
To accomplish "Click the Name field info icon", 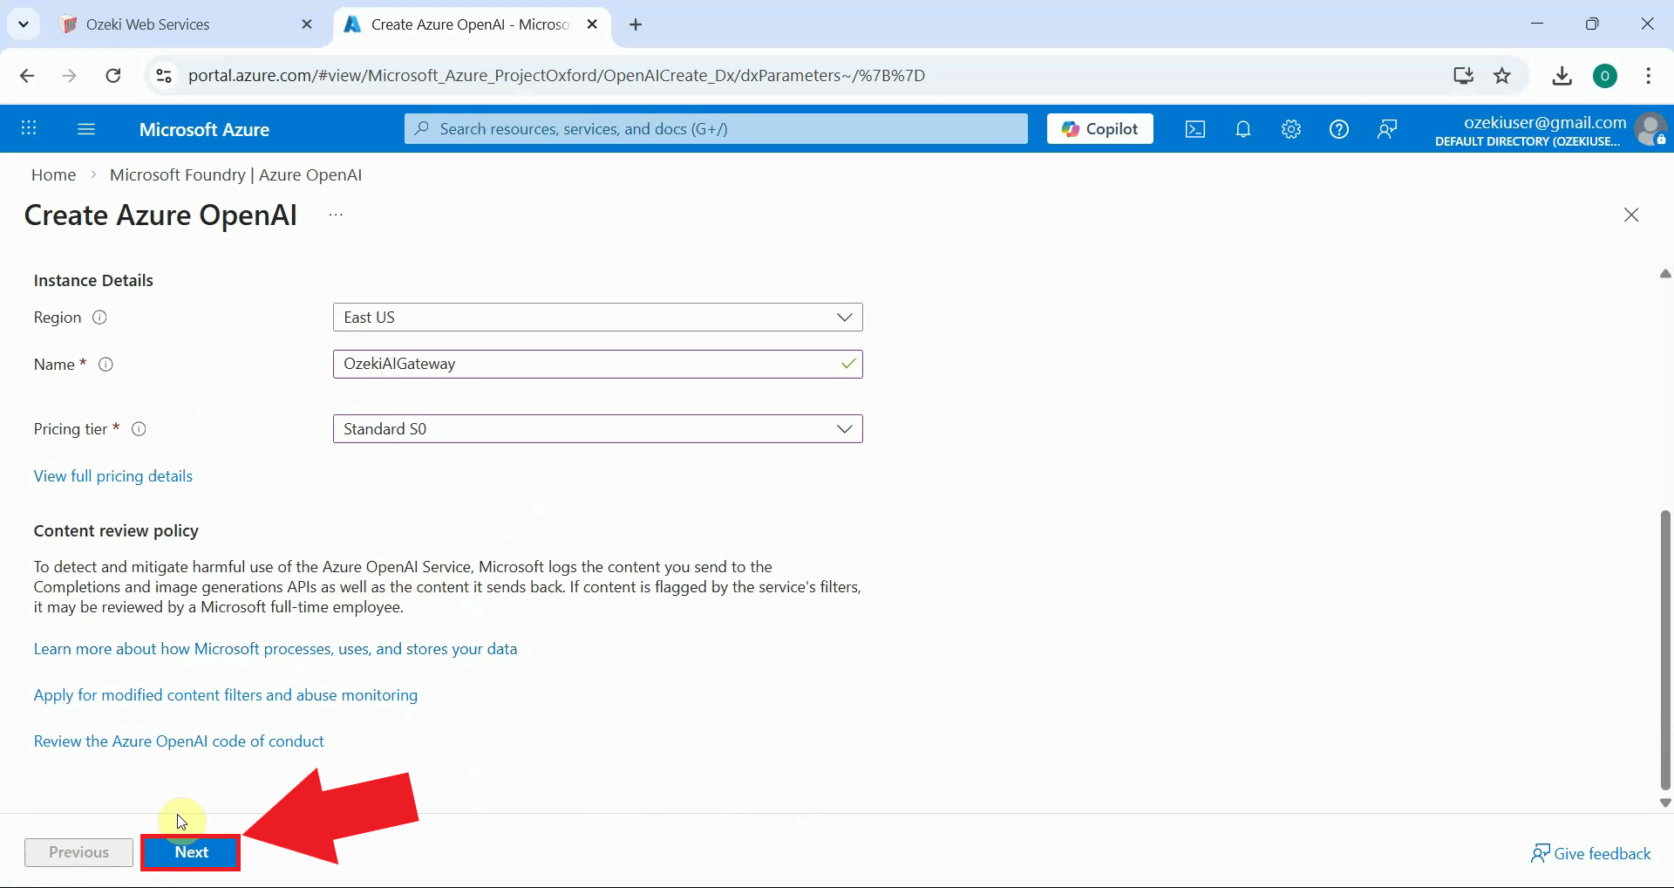I will pos(105,365).
